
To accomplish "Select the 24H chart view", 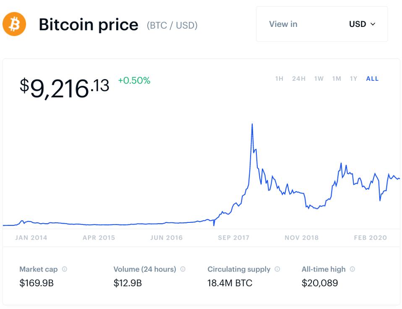I will (x=298, y=79).
